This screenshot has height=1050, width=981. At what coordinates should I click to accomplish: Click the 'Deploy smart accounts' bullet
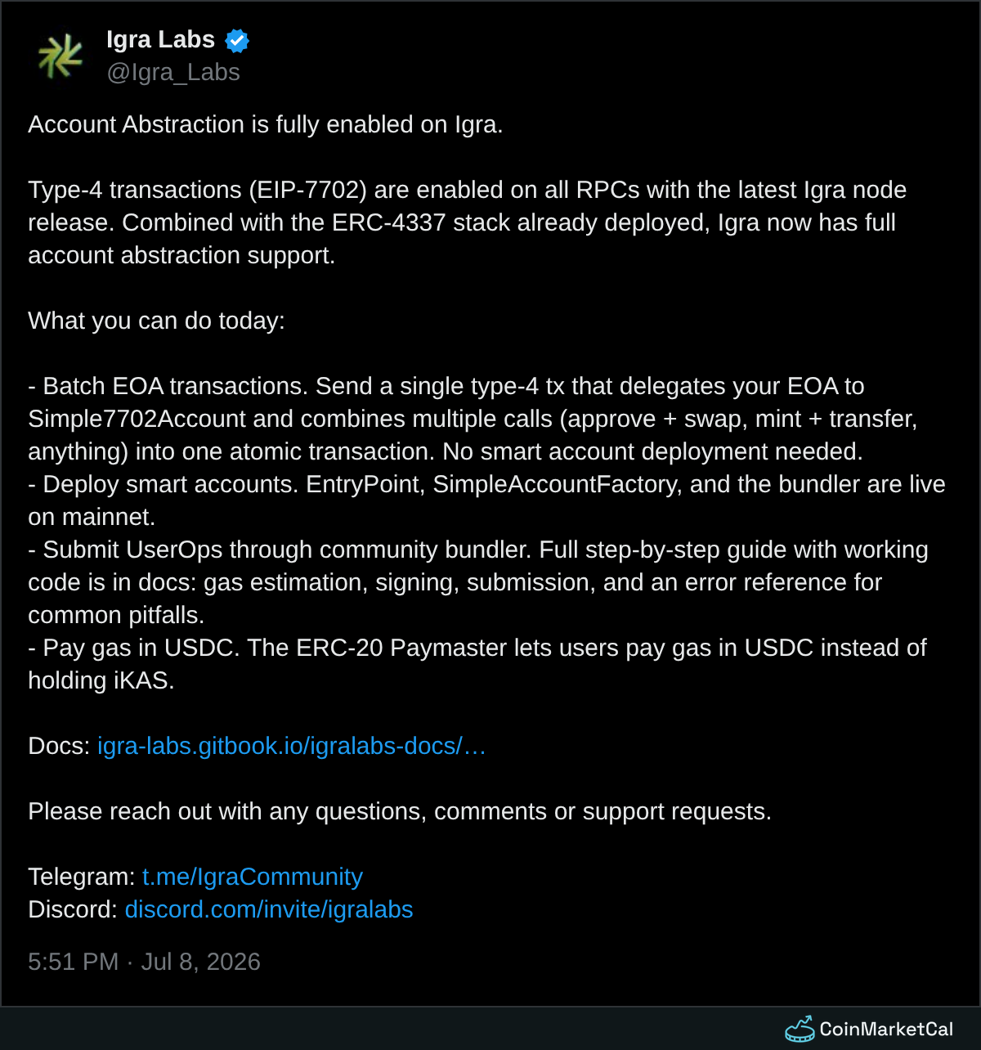[x=163, y=484]
